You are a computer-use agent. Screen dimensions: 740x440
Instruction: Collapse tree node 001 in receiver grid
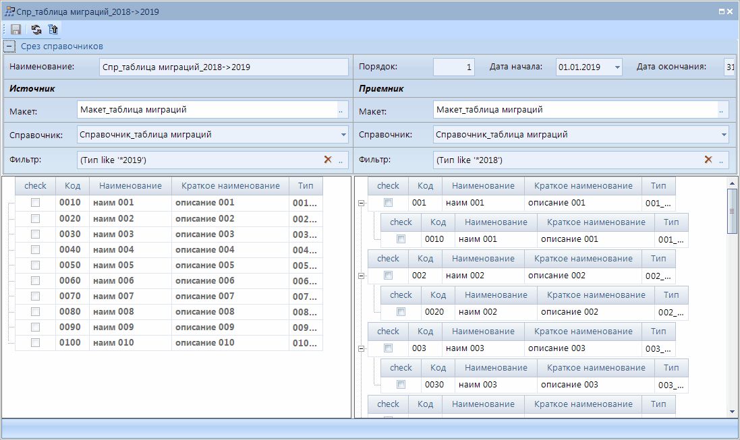pyautogui.click(x=362, y=203)
